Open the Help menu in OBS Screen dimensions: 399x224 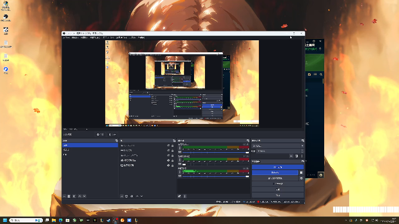pyautogui.click(x=141, y=38)
